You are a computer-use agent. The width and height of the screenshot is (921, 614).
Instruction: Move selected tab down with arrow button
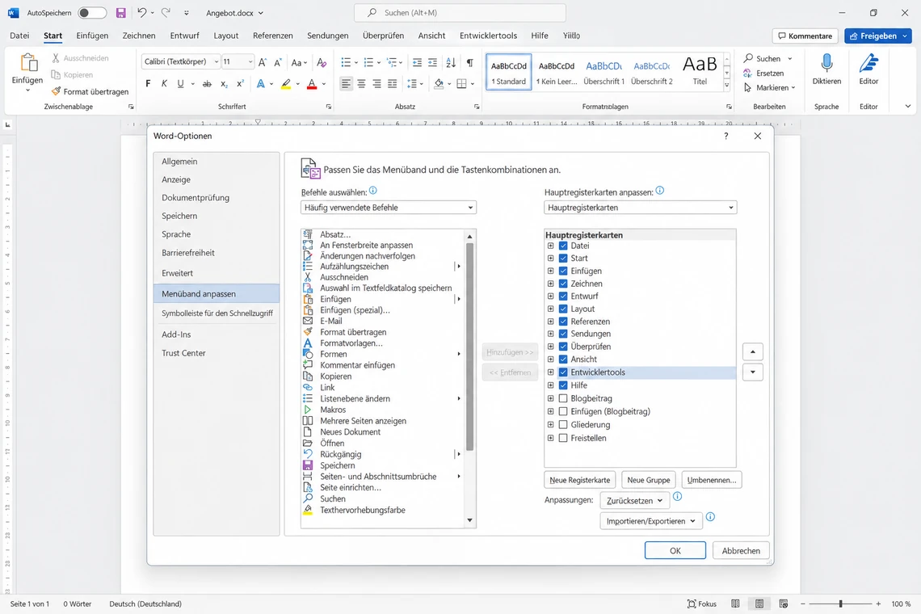point(753,372)
